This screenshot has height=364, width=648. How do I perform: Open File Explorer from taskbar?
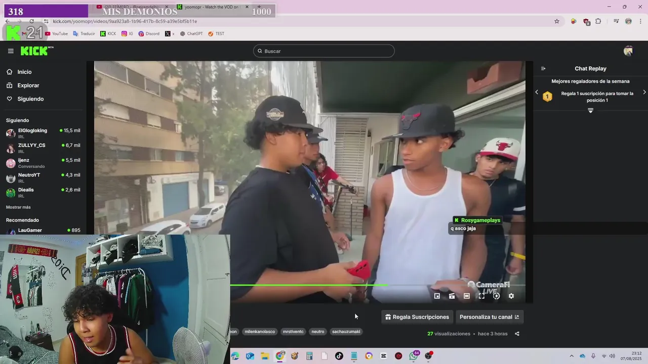click(265, 356)
